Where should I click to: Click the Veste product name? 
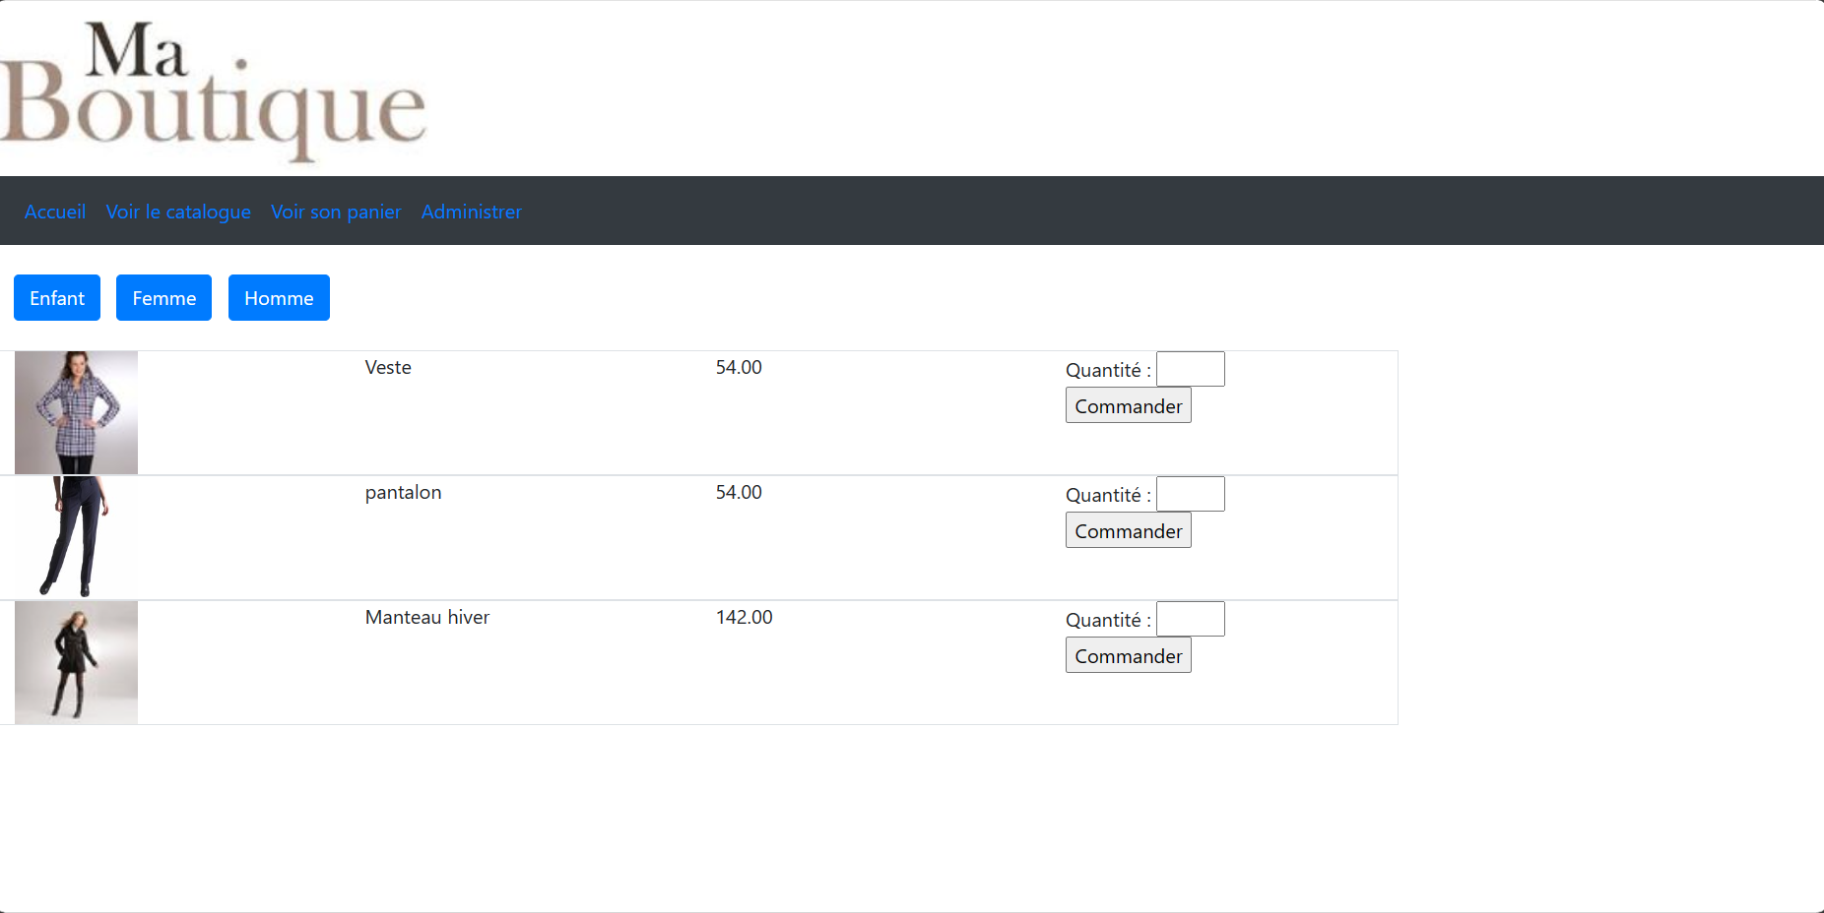click(388, 367)
